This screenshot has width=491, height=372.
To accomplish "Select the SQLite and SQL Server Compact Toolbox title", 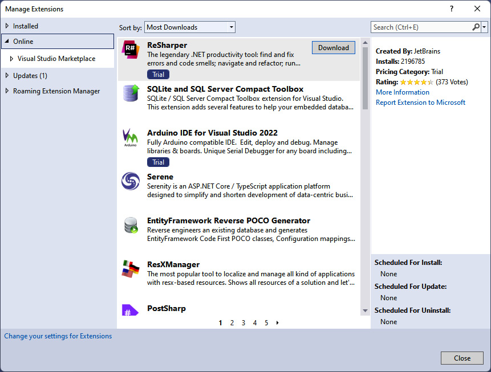I will 225,89.
